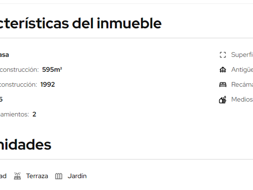Click the construcción label beside 1992

[x=18, y=84]
